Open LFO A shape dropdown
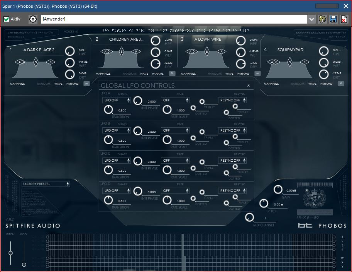This screenshot has width=352, height=272. (117, 100)
